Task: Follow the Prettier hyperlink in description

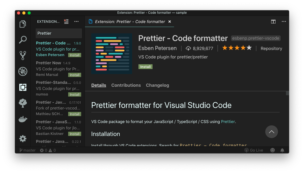Action: [x=228, y=122]
